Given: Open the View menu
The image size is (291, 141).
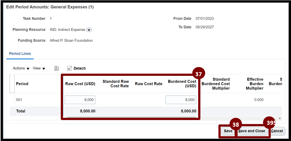Looking at the screenshot, I should point(39,68).
